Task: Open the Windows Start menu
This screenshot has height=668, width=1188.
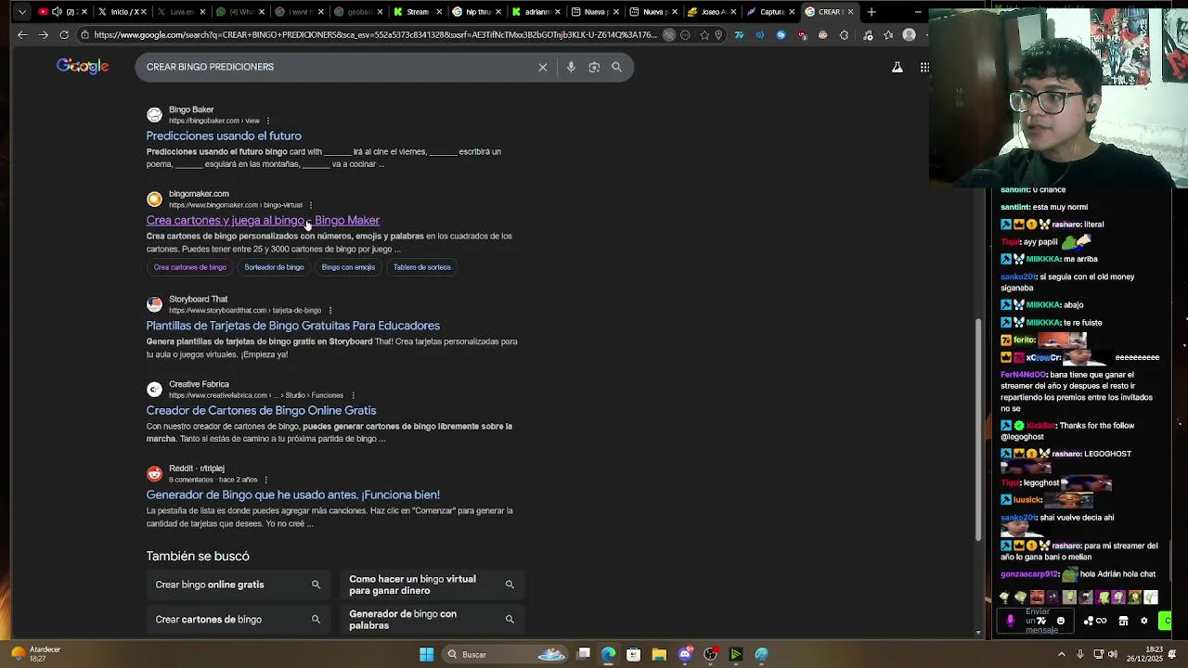Action: pos(426,654)
